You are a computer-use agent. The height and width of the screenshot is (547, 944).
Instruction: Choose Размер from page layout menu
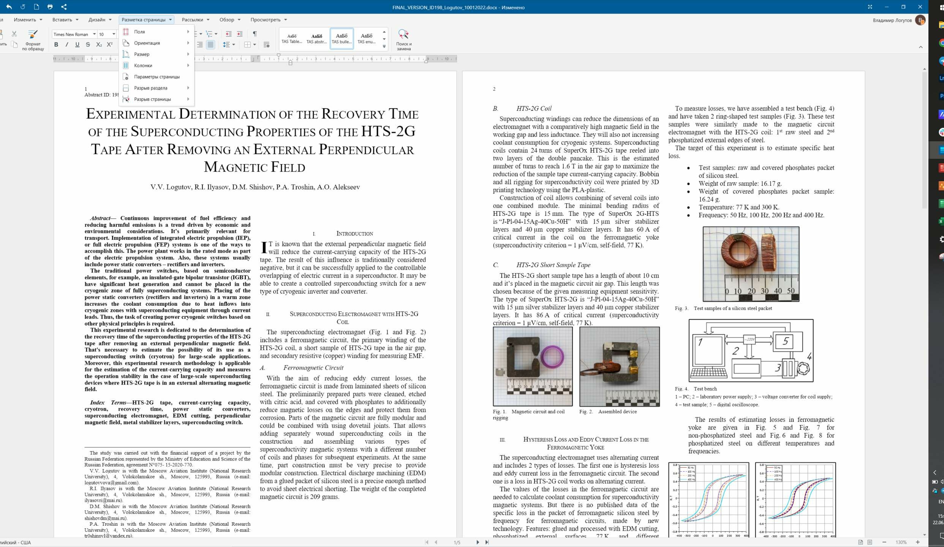[x=157, y=54]
